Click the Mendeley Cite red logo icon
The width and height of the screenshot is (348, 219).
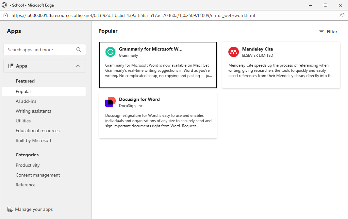(234, 52)
